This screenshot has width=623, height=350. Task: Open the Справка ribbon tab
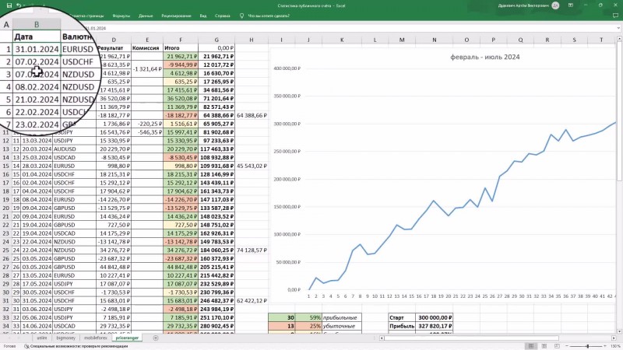223,16
